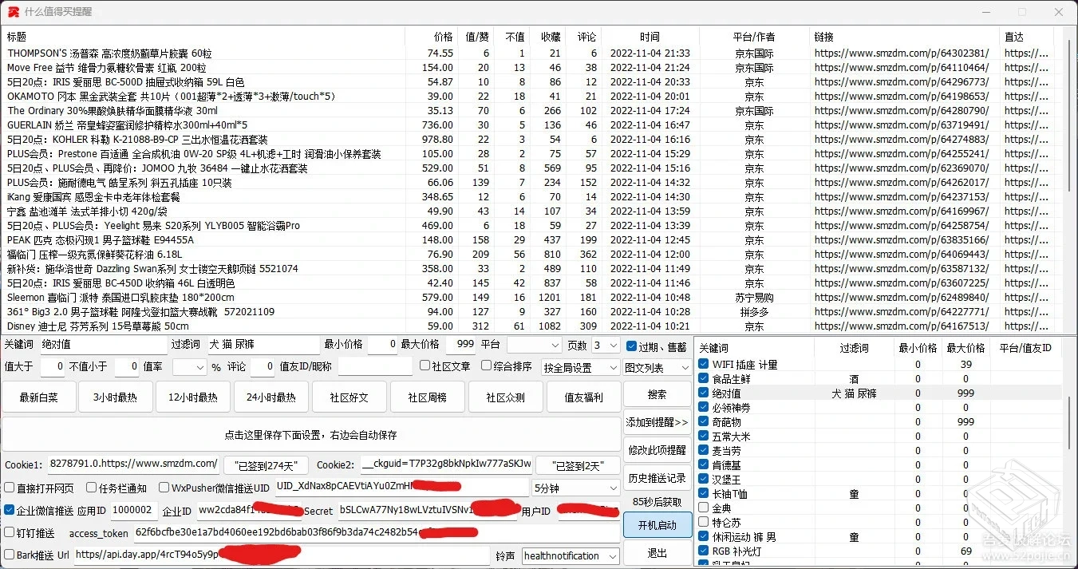Screen dimensions: 1078x569
Task: Enable 钉钉推送 notifications
Action: point(9,533)
